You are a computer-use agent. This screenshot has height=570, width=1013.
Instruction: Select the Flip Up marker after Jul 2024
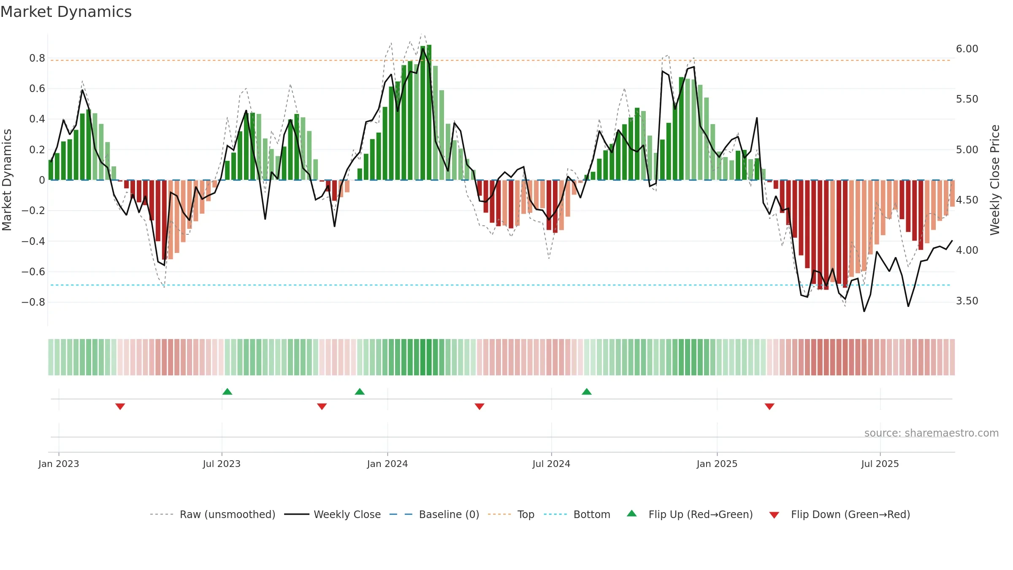coord(587,391)
